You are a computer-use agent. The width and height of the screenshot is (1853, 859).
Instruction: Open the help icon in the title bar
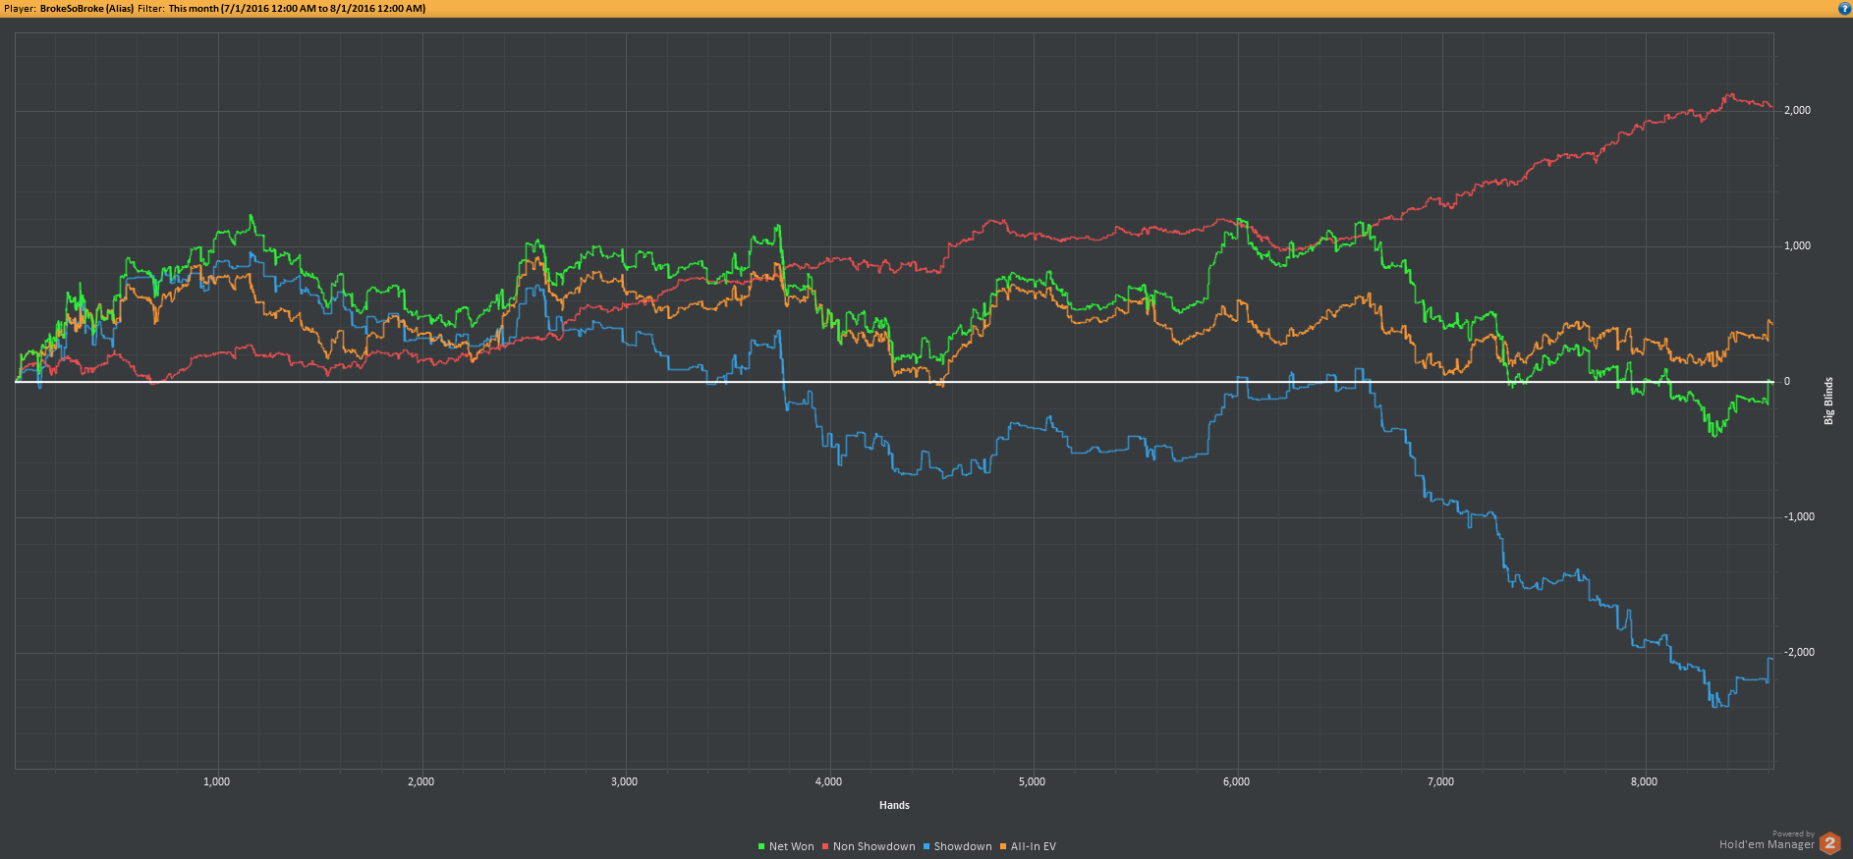click(1844, 8)
